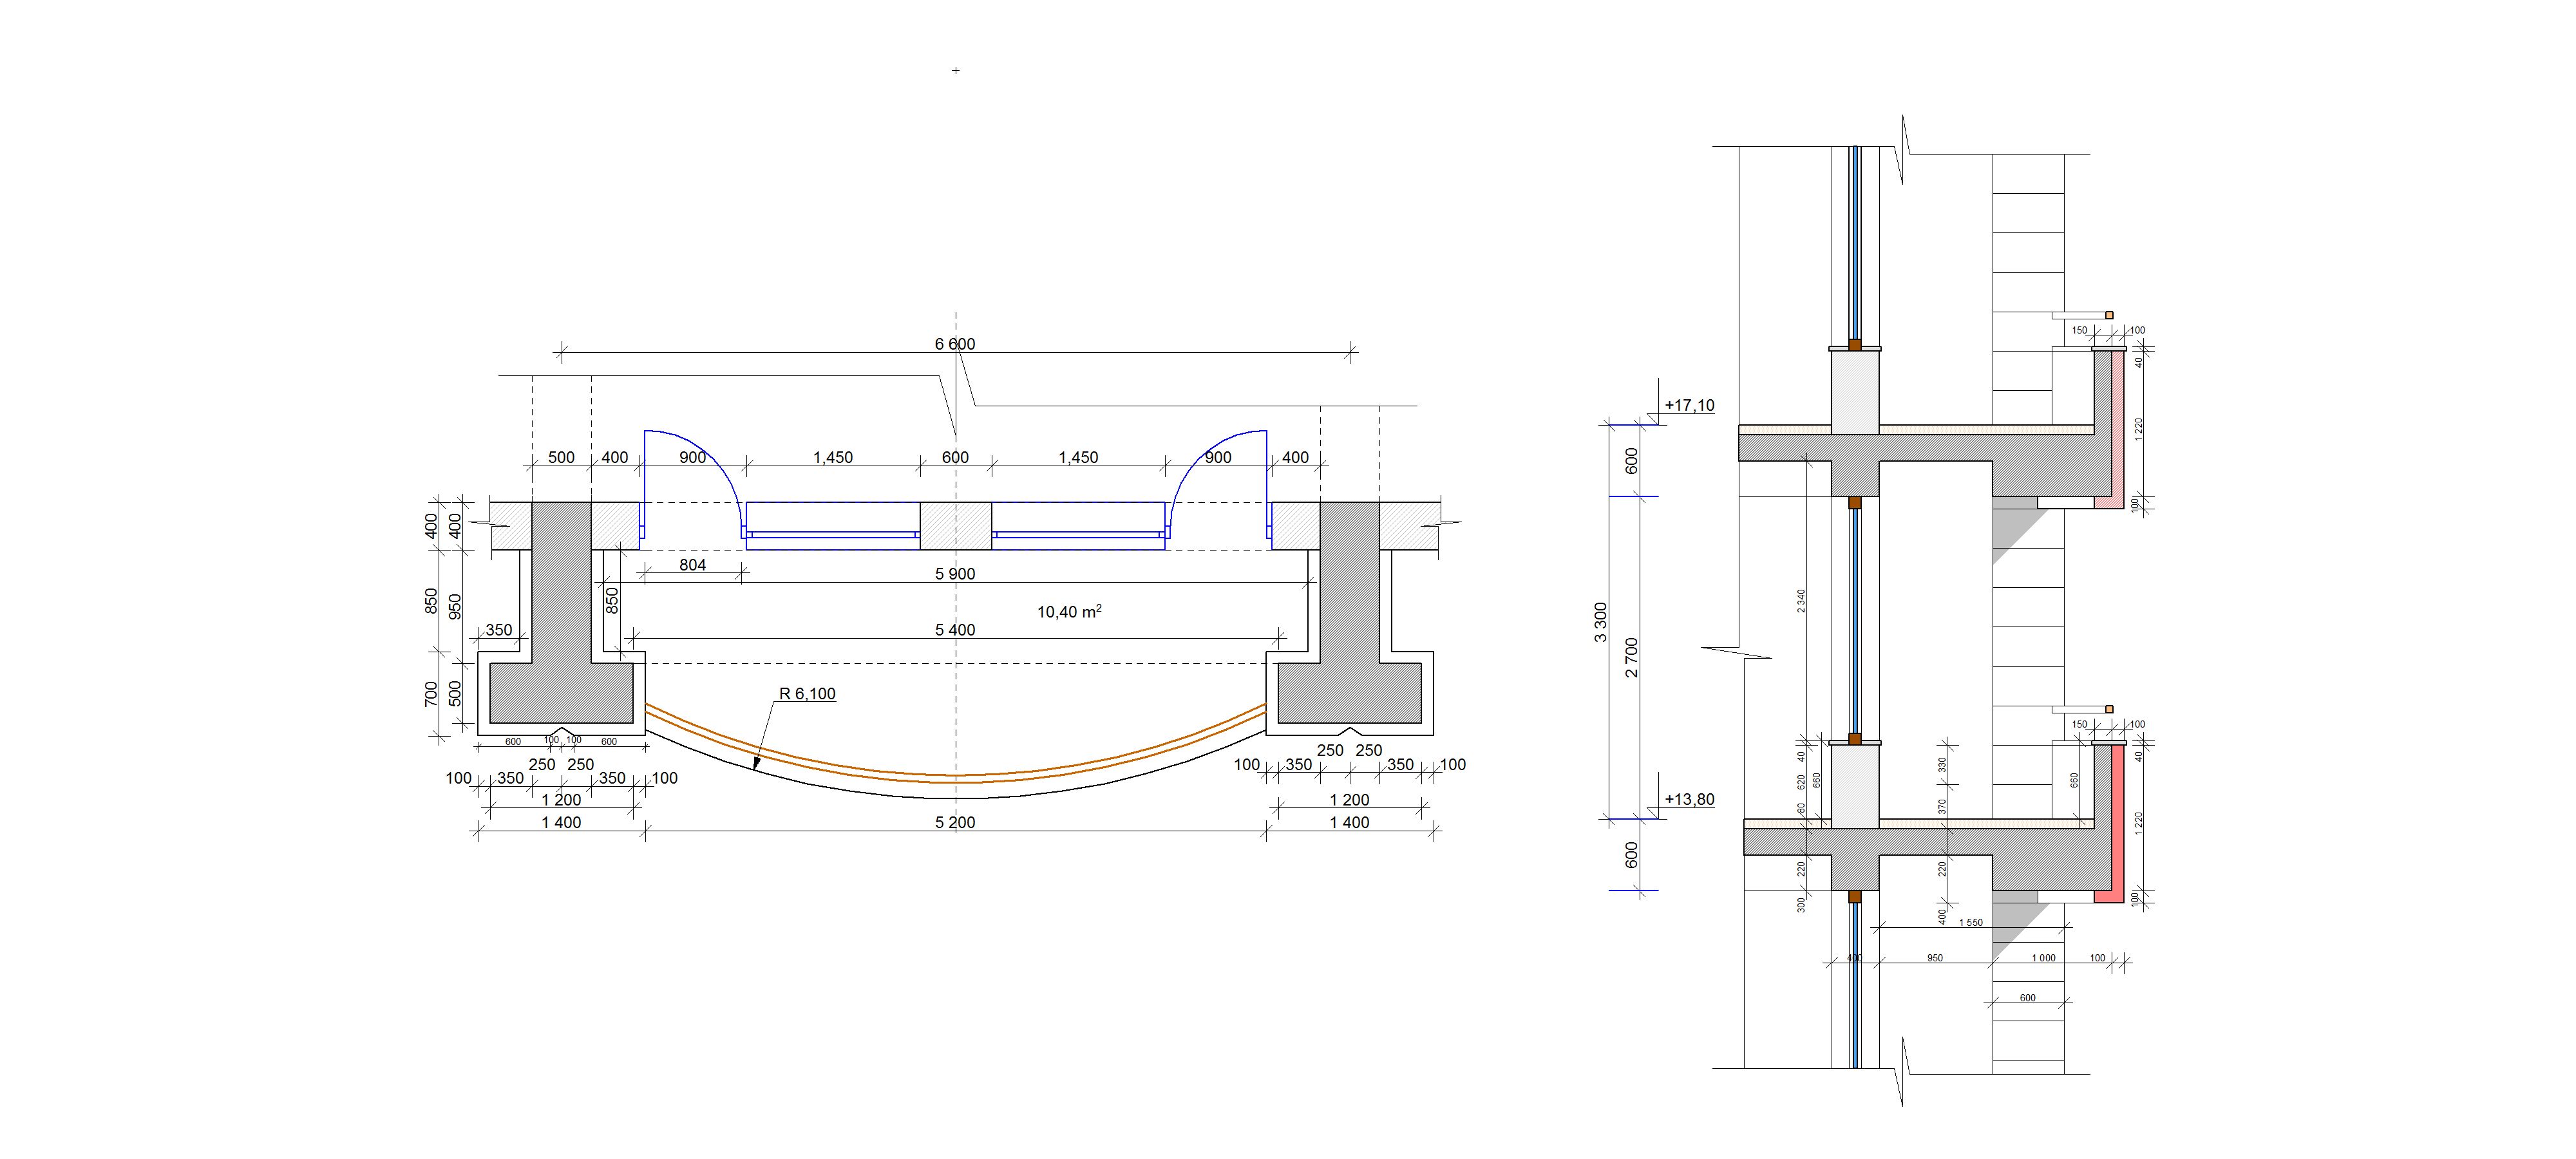Select the left 1 400 bottom dimension label

pos(561,823)
